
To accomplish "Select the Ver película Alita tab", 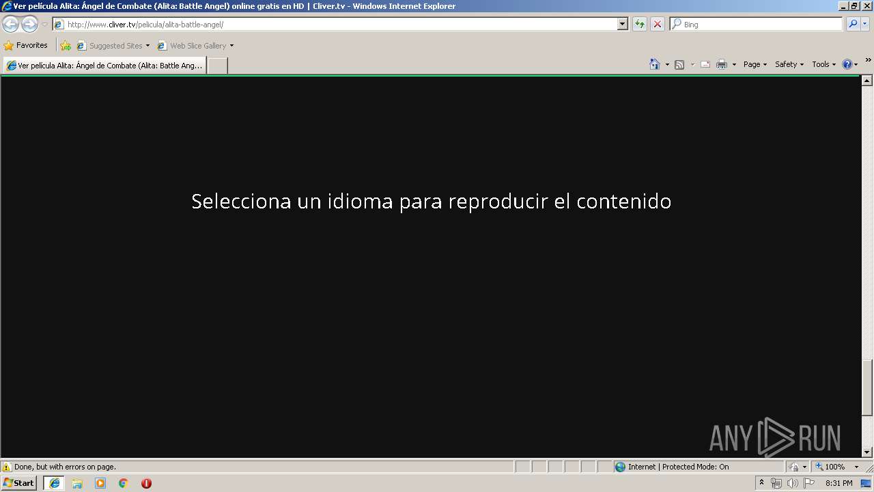I will click(104, 66).
